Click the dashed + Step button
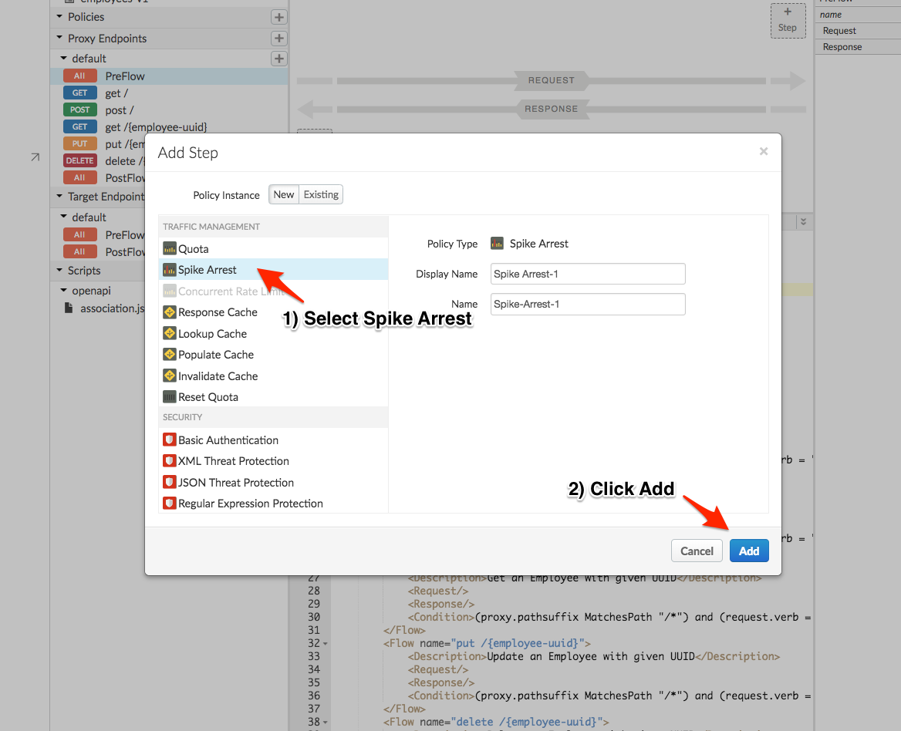Image resolution: width=901 pixels, height=731 pixels. pyautogui.click(x=788, y=20)
